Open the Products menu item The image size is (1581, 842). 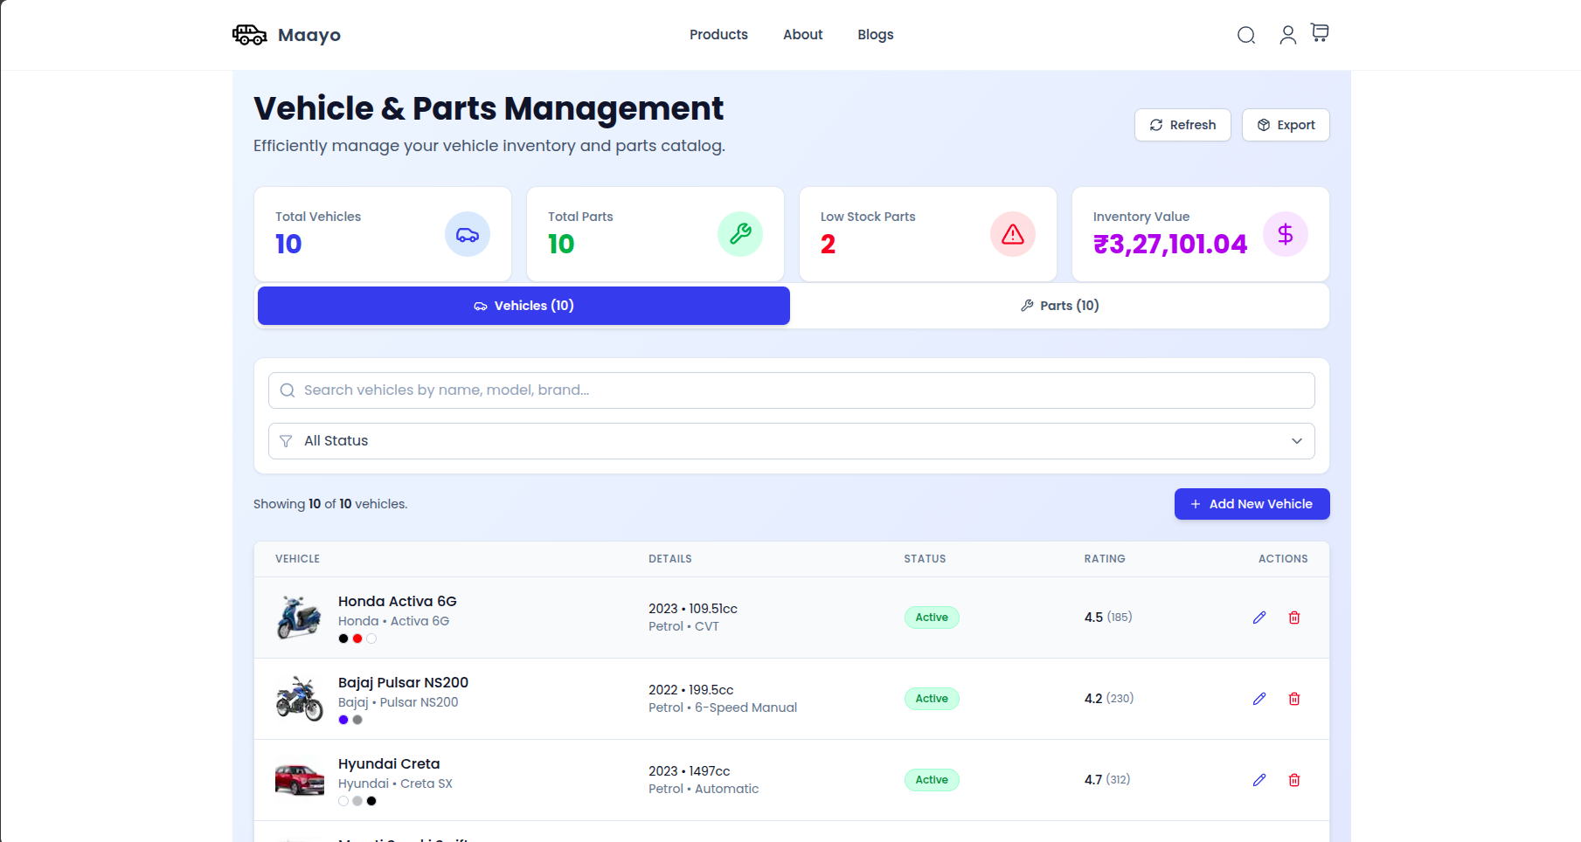(718, 35)
